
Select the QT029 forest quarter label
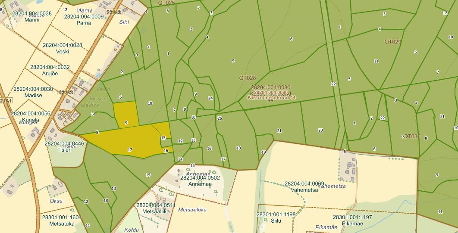(393, 42)
